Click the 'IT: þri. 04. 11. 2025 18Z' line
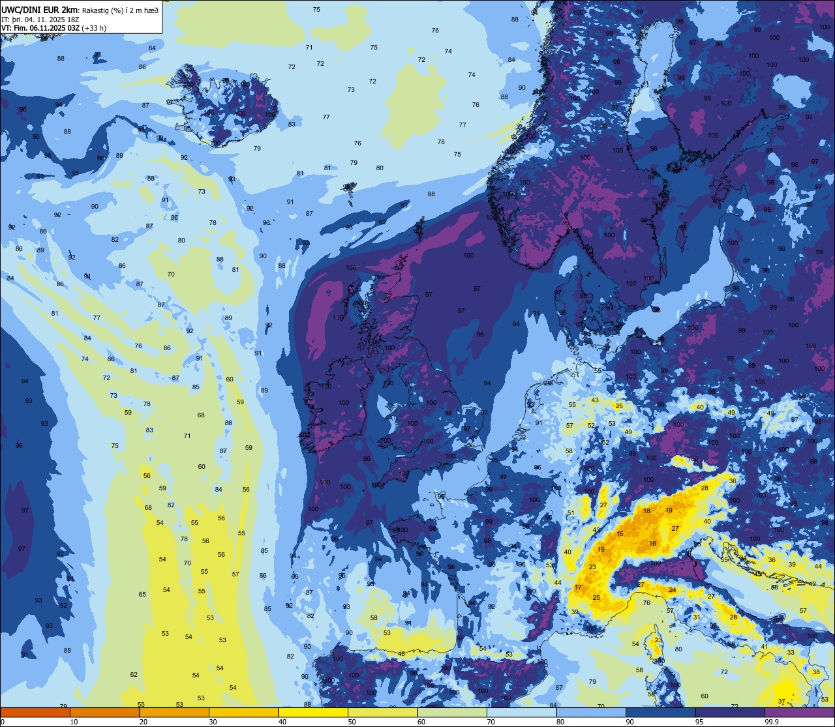Screen dimensions: 835x727 [41, 20]
